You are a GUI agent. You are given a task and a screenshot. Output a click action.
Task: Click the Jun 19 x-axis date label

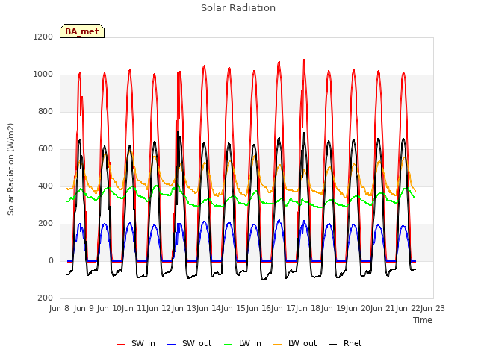pos(334,308)
